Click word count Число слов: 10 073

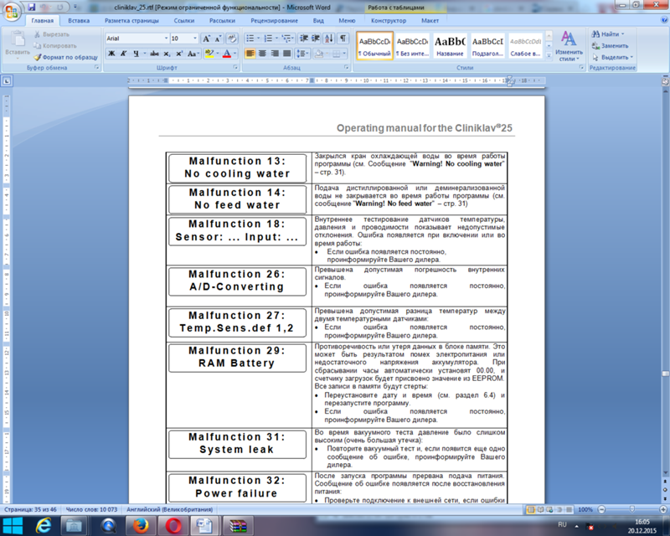[x=91, y=509]
